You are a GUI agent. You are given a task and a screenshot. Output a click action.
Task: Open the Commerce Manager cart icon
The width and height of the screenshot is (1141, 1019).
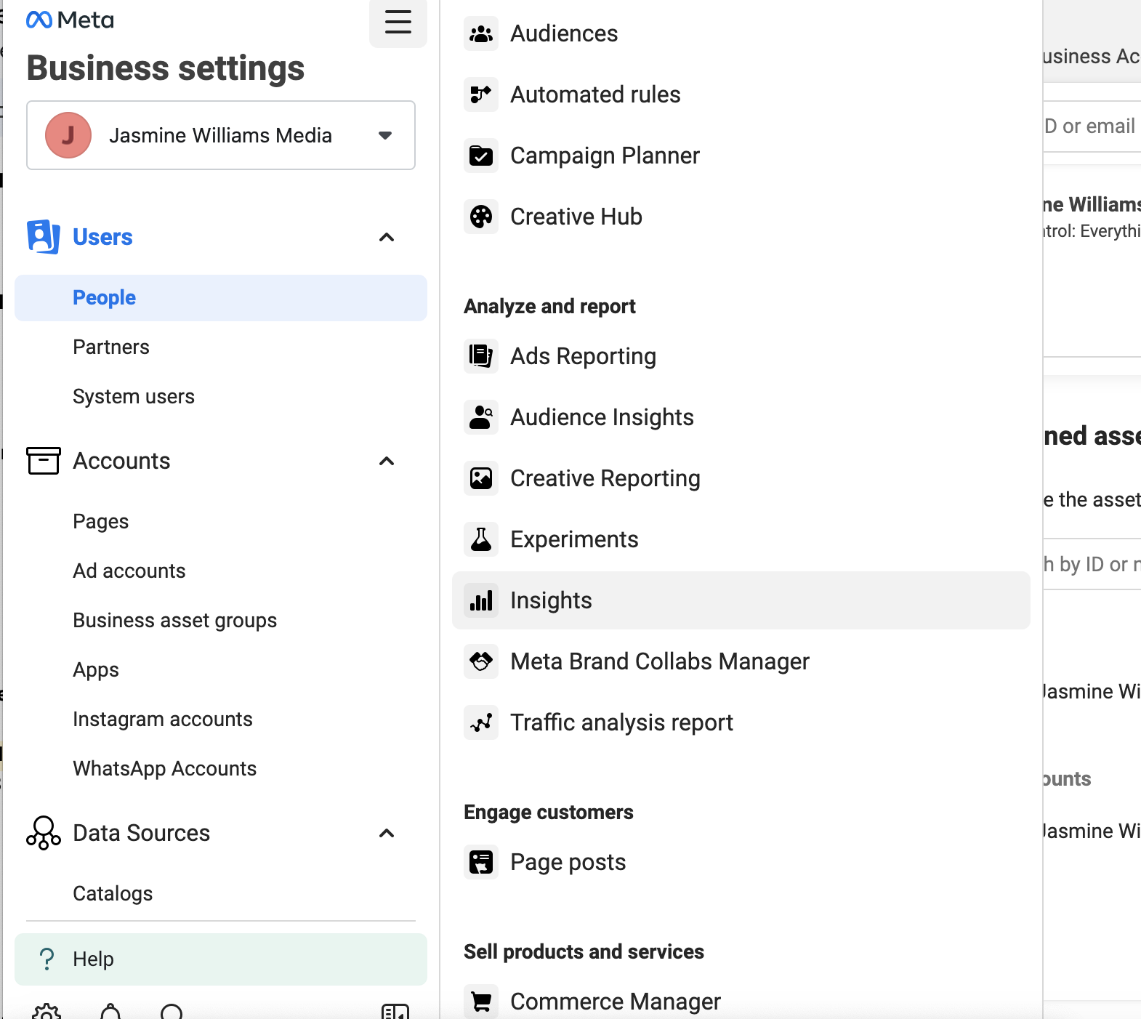(481, 1002)
